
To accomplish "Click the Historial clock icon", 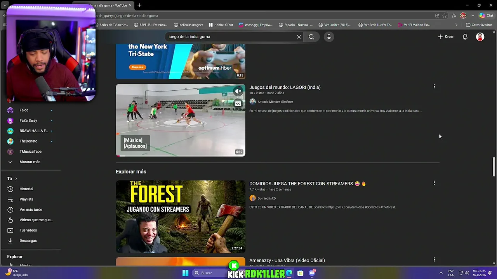I will click(10, 189).
